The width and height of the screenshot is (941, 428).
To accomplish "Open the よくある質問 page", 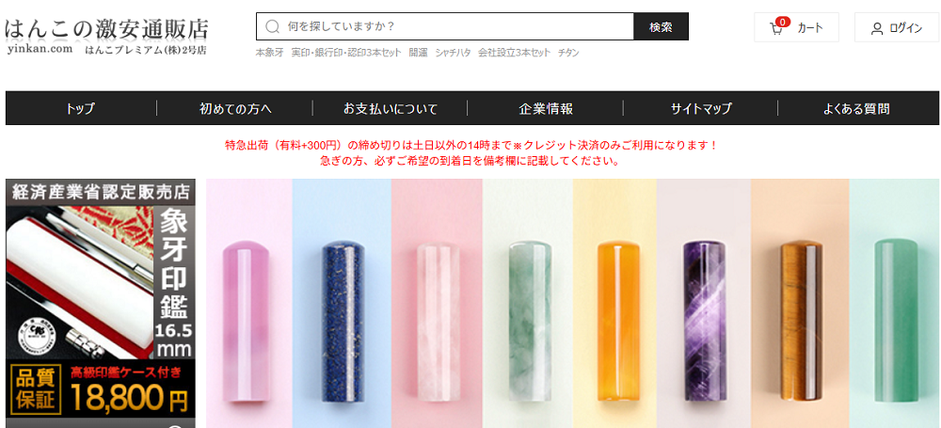I will pyautogui.click(x=855, y=109).
